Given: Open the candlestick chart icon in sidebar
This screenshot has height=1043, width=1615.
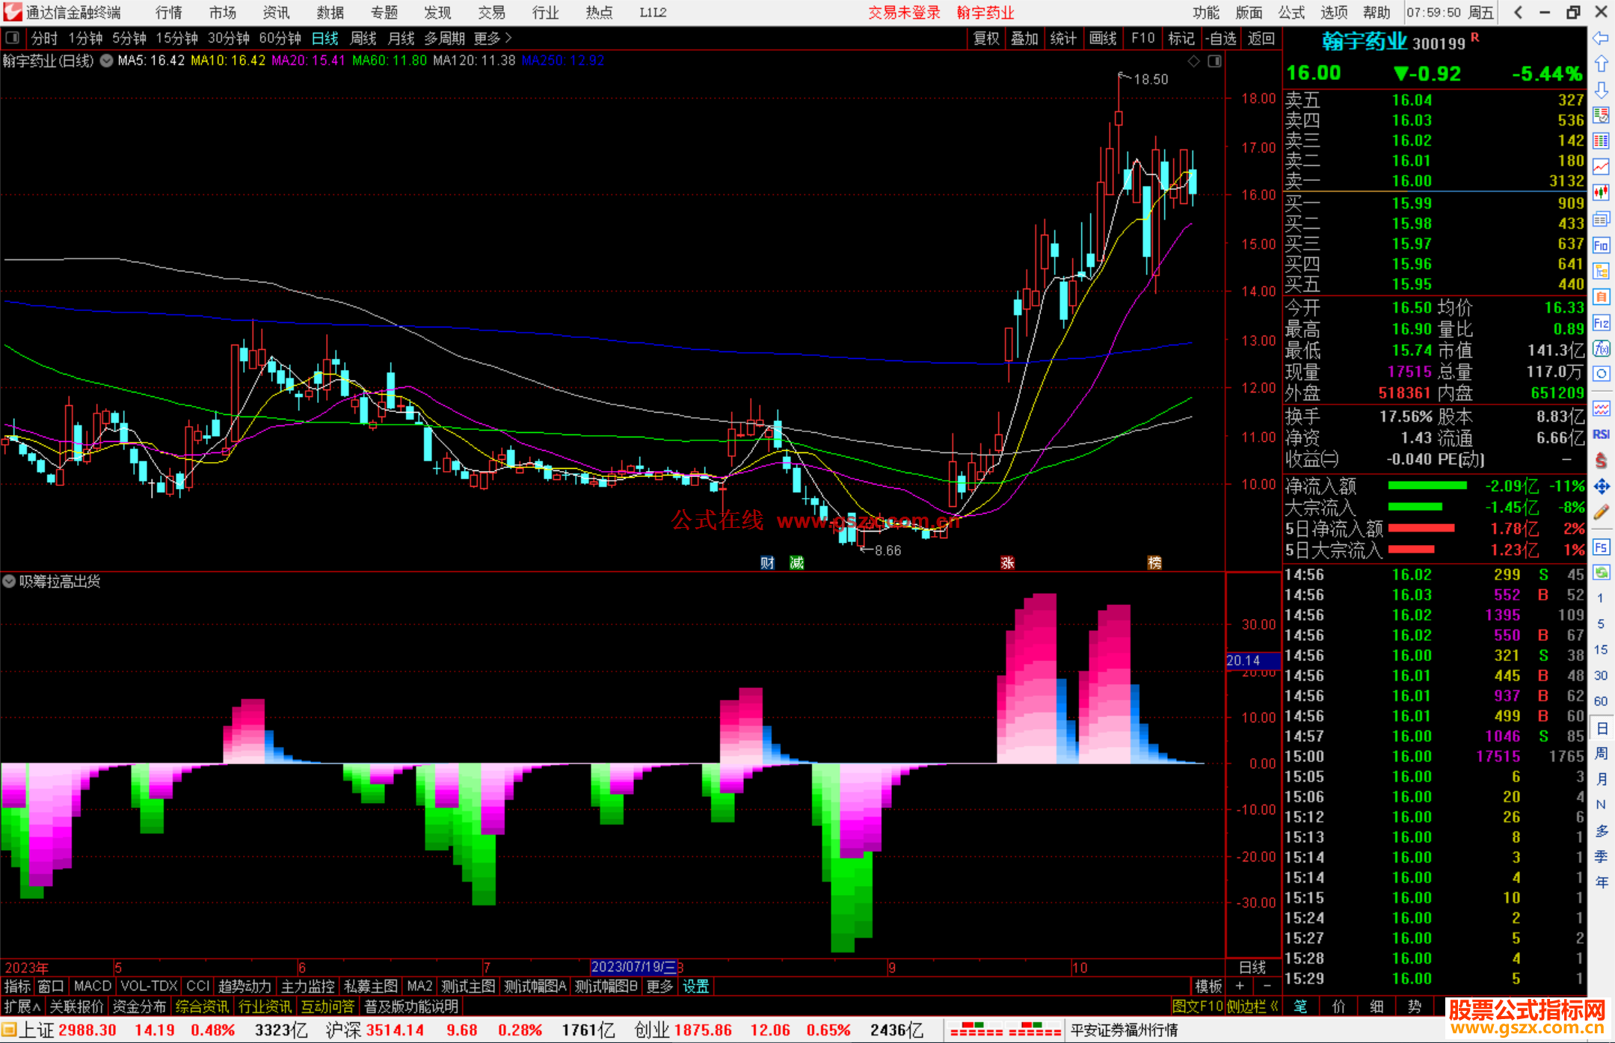Looking at the screenshot, I should [1601, 193].
